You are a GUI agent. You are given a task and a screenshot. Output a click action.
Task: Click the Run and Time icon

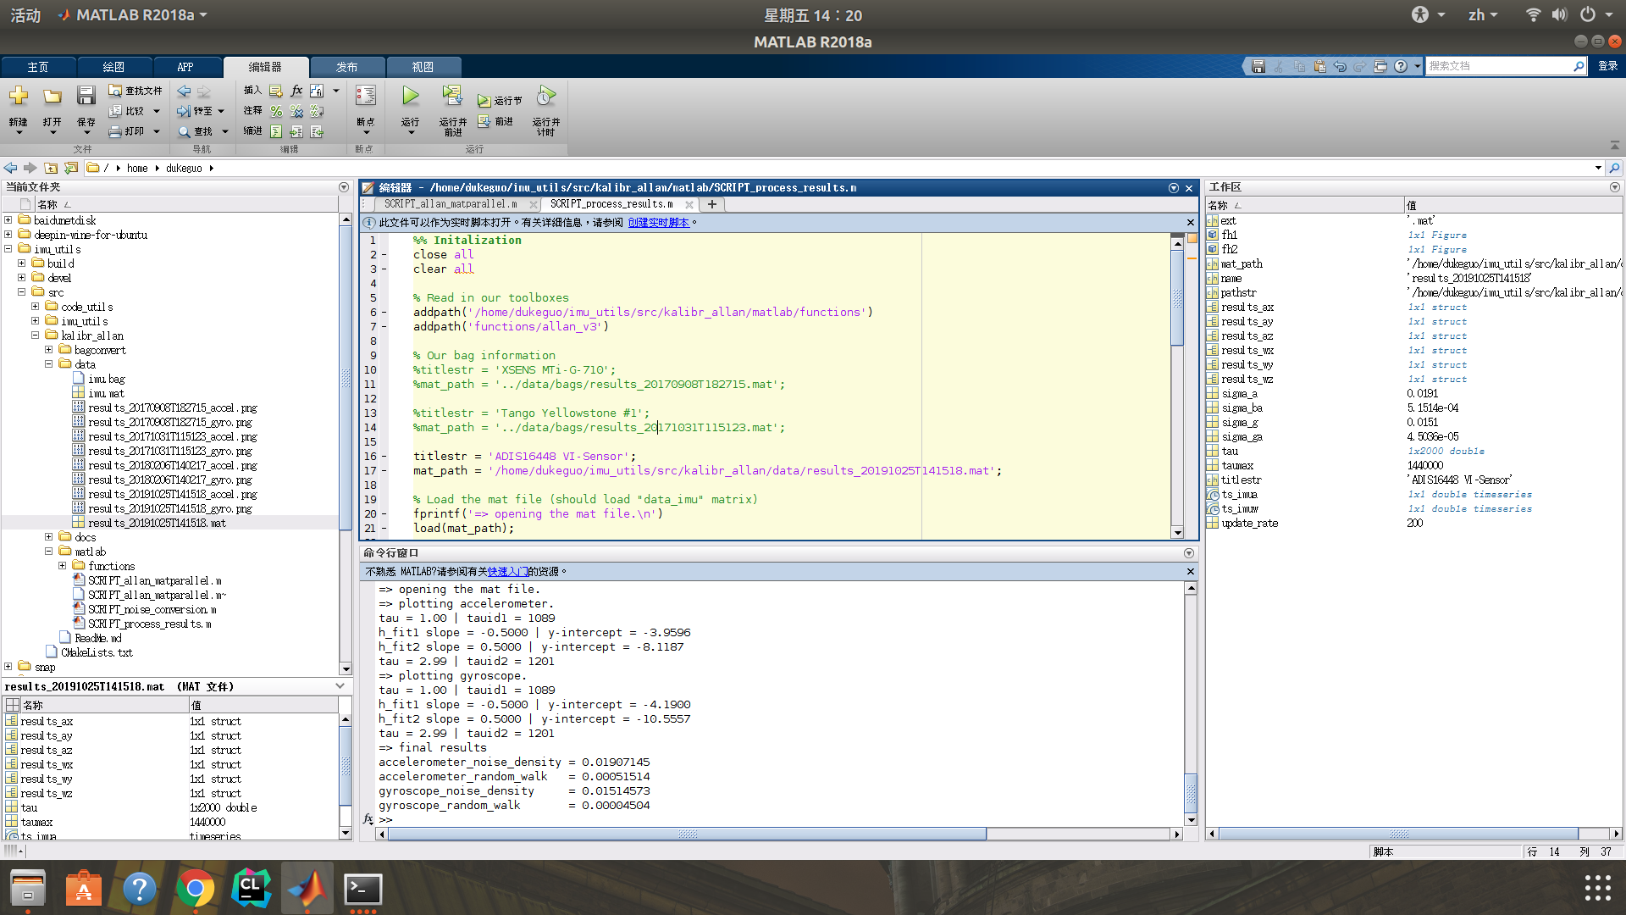pos(546,97)
